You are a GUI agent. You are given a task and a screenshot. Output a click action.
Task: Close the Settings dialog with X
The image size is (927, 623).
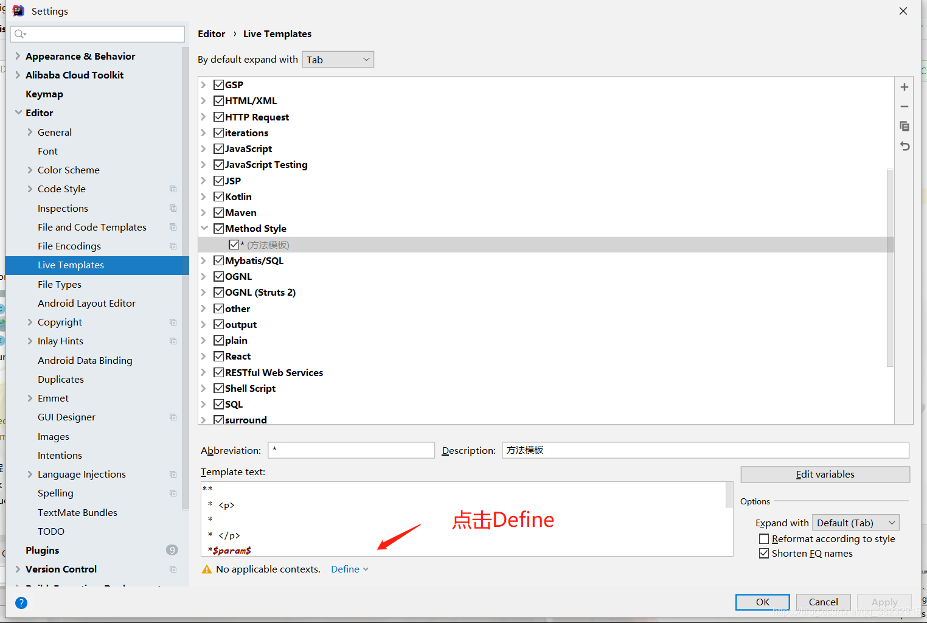coord(903,11)
